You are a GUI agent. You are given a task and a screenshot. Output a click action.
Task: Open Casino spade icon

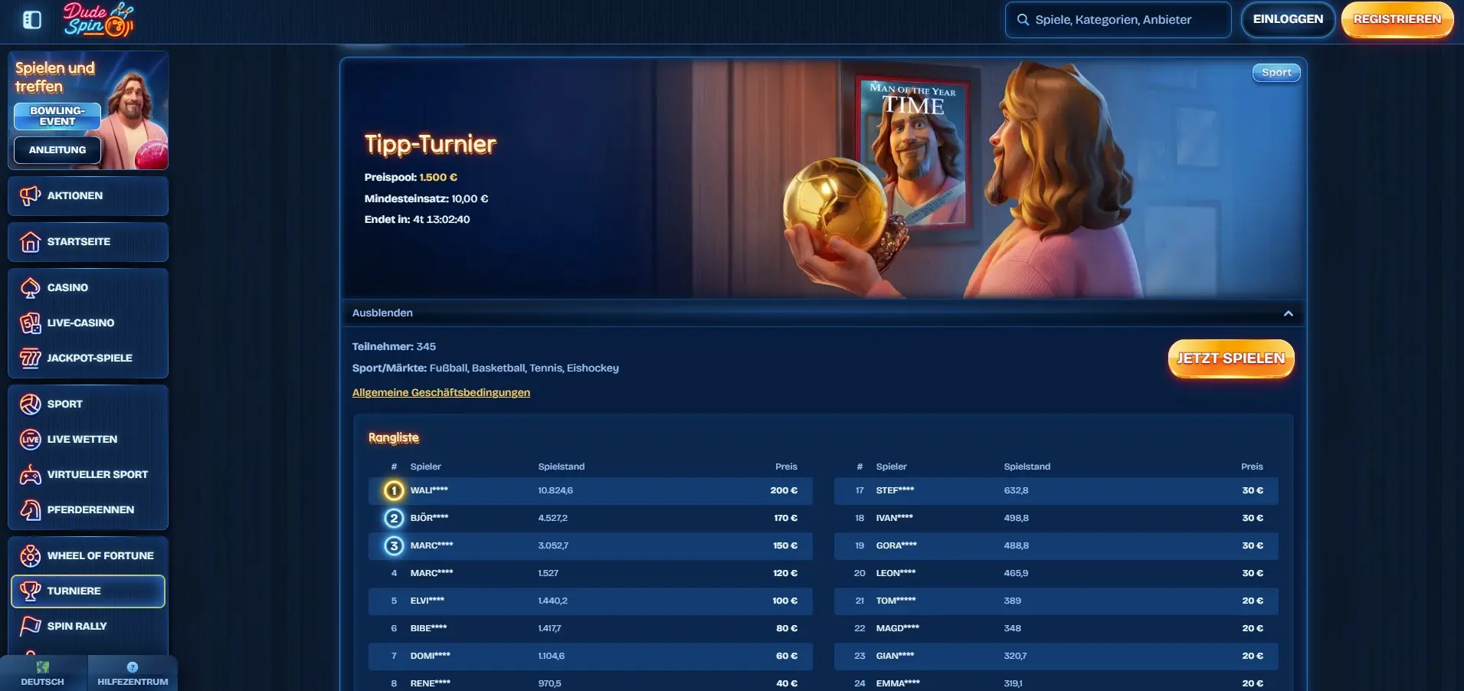coord(30,288)
